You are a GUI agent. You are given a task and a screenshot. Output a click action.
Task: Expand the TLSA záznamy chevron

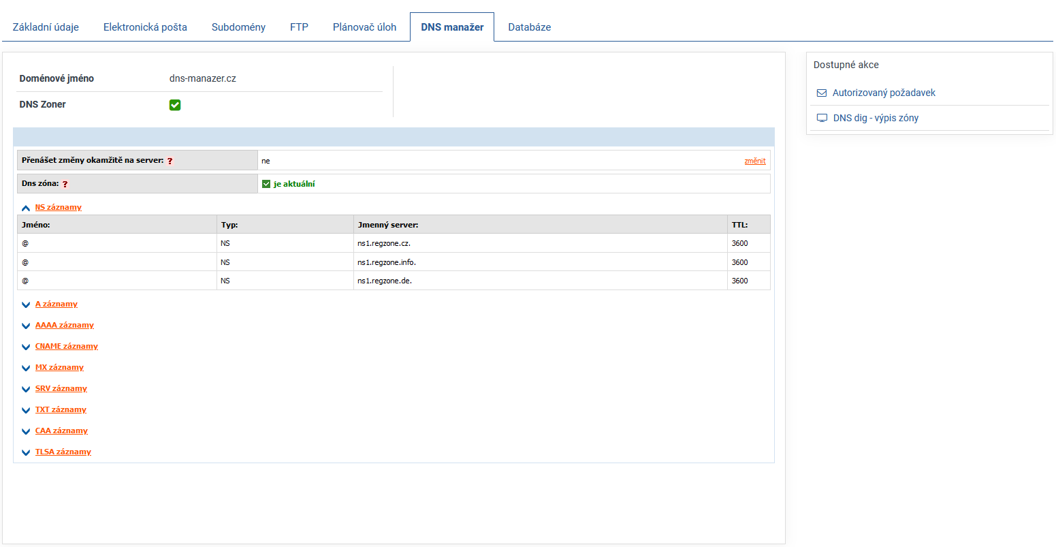(x=26, y=453)
